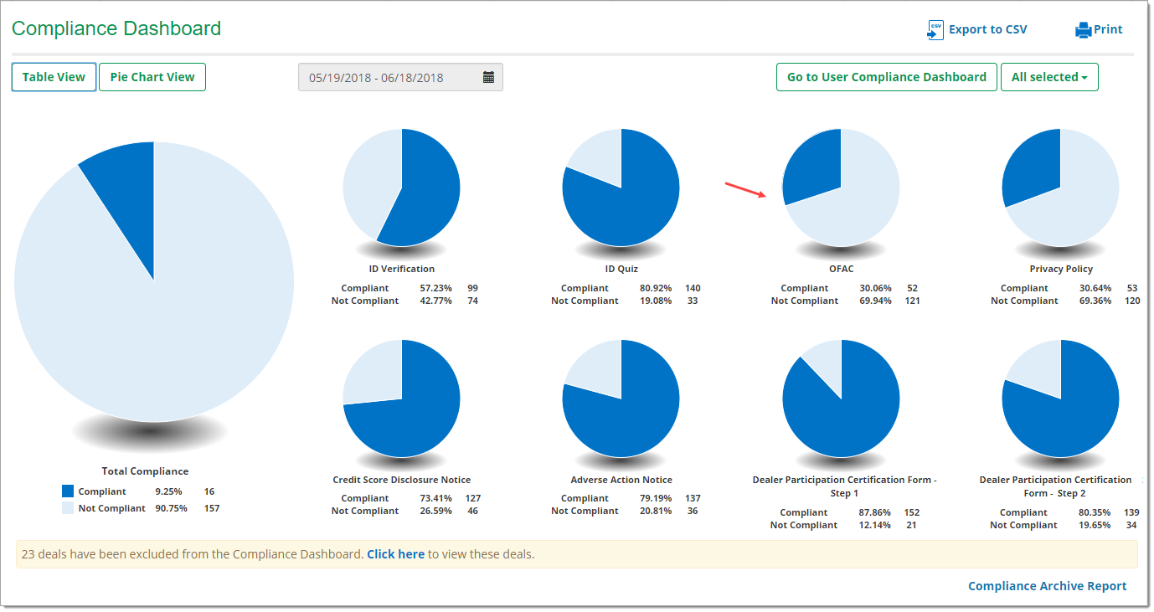Click Credit Score Disclosure Notice pie chart

(x=402, y=398)
